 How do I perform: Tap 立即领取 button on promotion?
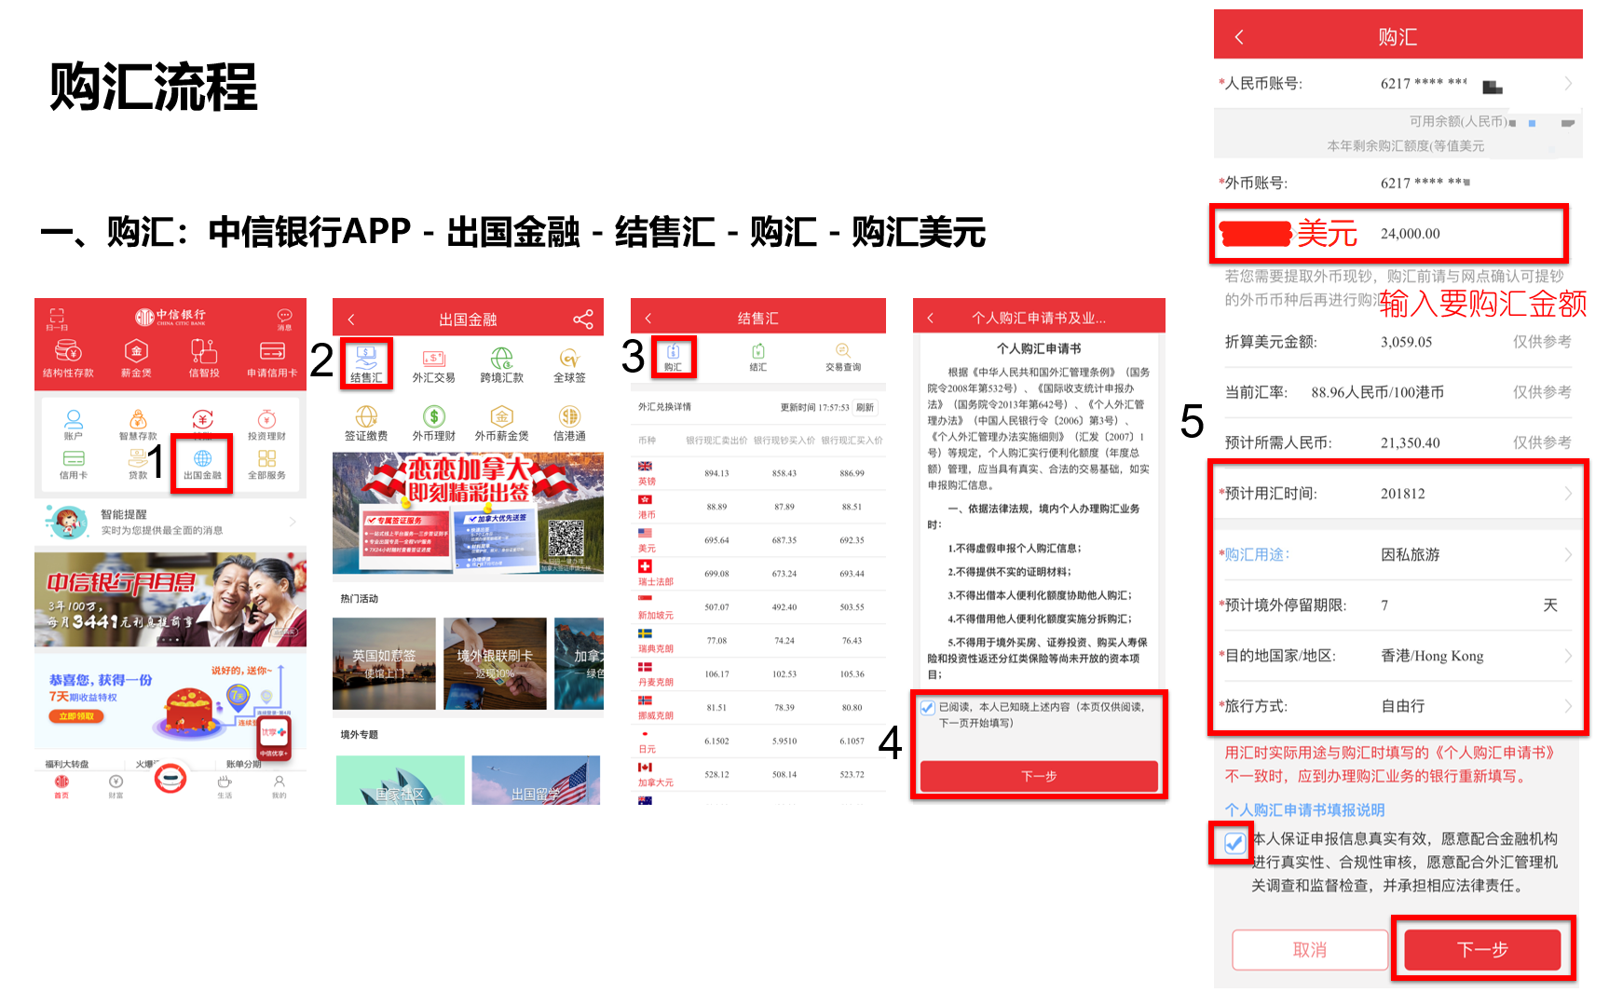(76, 716)
